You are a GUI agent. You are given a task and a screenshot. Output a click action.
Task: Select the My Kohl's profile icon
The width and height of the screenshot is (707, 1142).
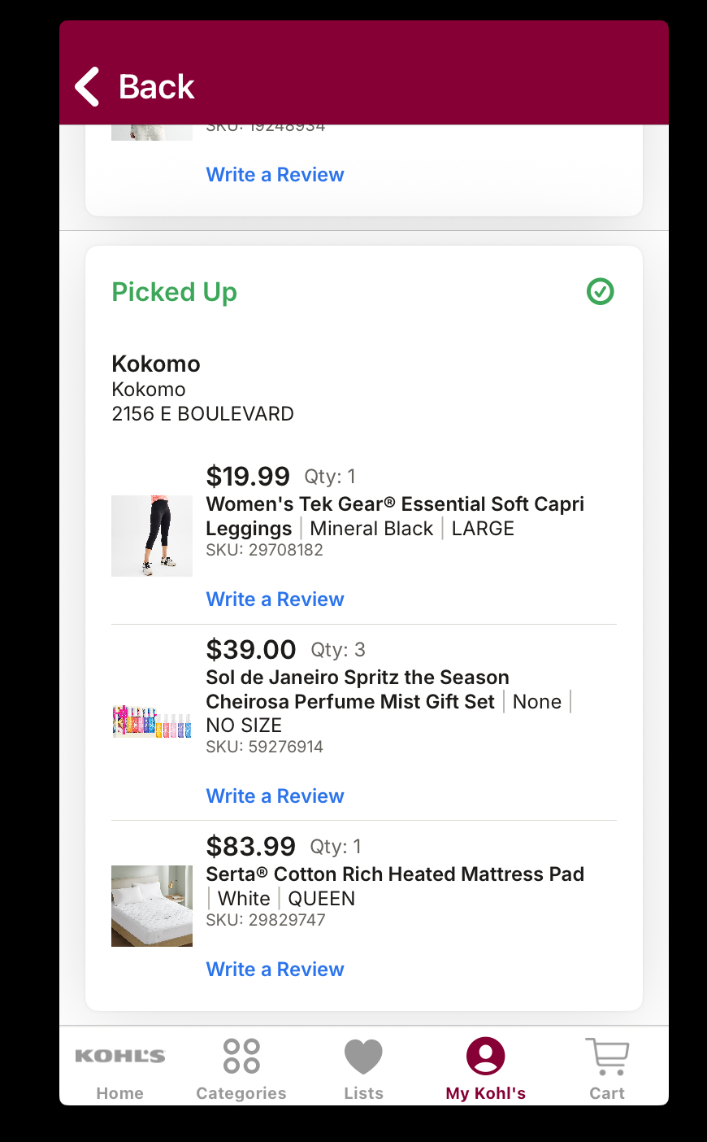pos(486,1056)
